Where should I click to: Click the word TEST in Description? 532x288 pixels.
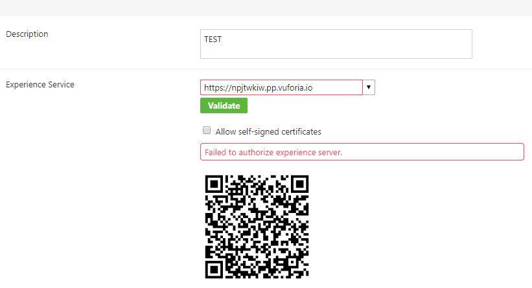pyautogui.click(x=213, y=39)
